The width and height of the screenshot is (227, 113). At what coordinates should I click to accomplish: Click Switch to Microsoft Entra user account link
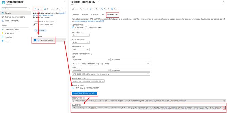pyautogui.click(x=50, y=14)
